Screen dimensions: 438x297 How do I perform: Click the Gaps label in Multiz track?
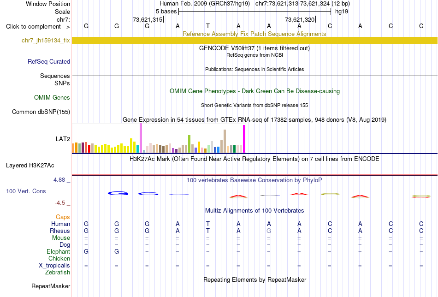coord(63,217)
